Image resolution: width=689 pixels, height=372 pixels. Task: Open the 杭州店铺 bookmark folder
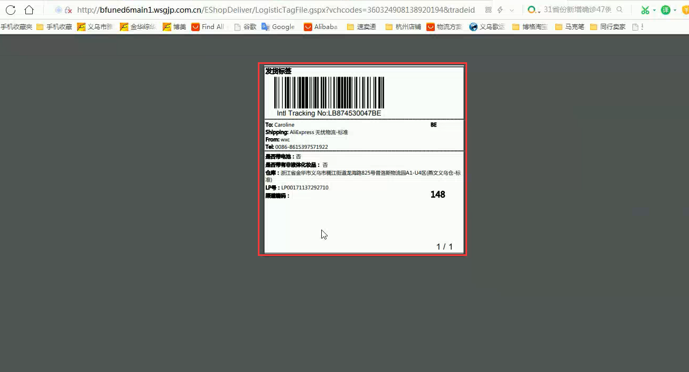(403, 27)
